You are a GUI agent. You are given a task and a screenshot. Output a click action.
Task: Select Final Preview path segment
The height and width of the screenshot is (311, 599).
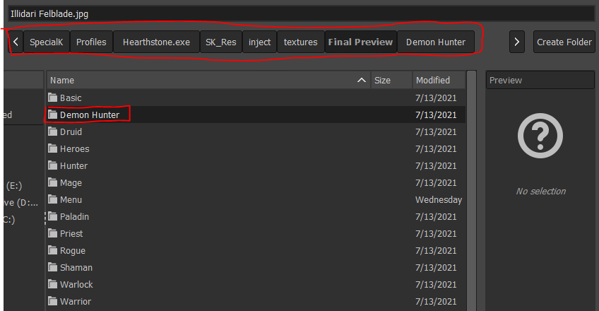point(360,42)
